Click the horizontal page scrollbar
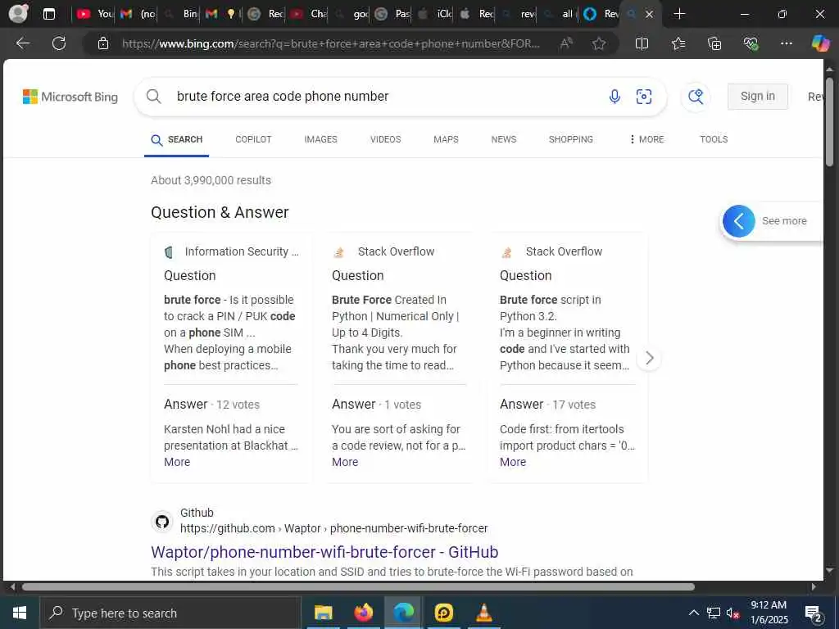The height and width of the screenshot is (629, 839). click(x=358, y=586)
